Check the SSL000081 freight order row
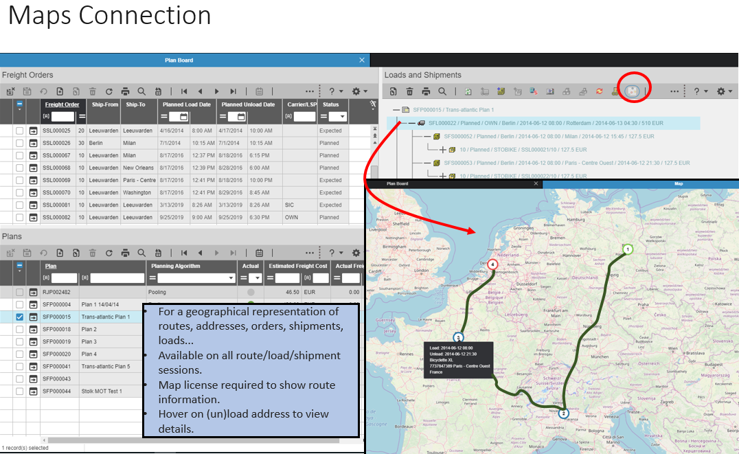This screenshot has height=454, width=739. (19, 205)
